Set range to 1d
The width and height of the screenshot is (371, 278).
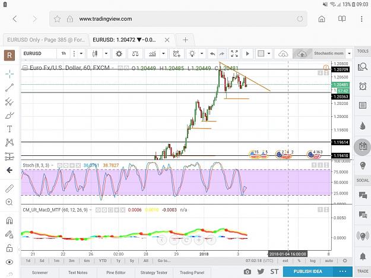coord(28,261)
